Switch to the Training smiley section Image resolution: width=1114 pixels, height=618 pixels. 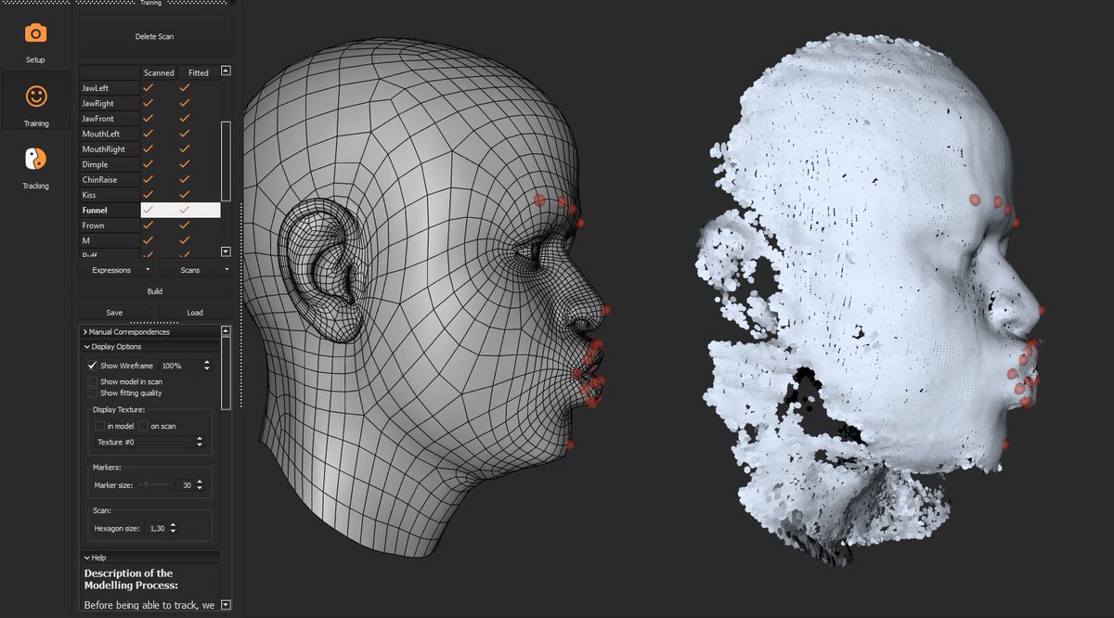pyautogui.click(x=35, y=101)
